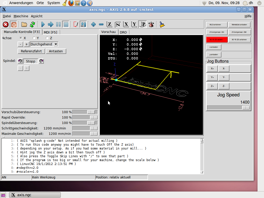Switch to top Z view
Viewport: 264px width, 198px height.
(x=109, y=24)
